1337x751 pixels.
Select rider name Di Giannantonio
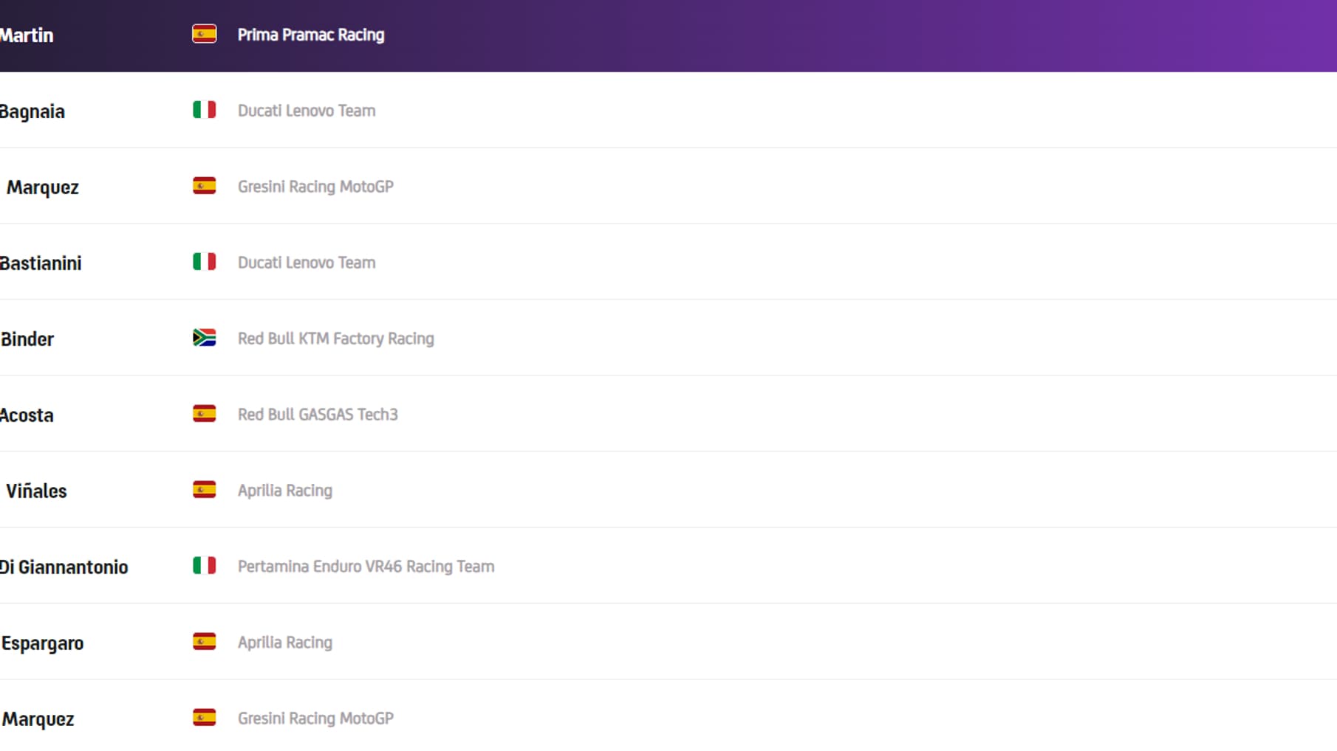pyautogui.click(x=64, y=567)
